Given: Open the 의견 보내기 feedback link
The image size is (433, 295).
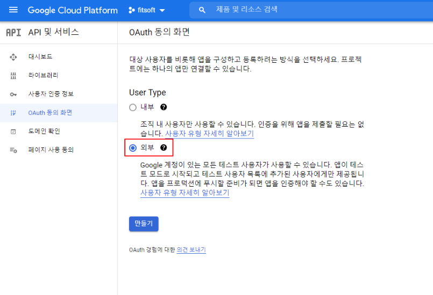Looking at the screenshot, I should [191, 250].
